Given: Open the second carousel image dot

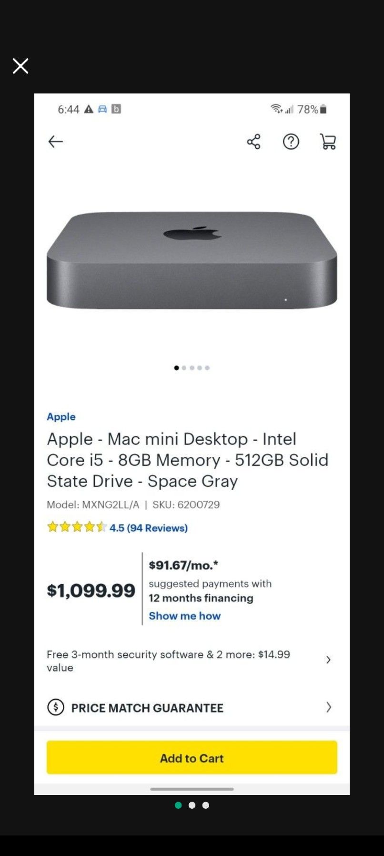Looking at the screenshot, I should tap(184, 368).
